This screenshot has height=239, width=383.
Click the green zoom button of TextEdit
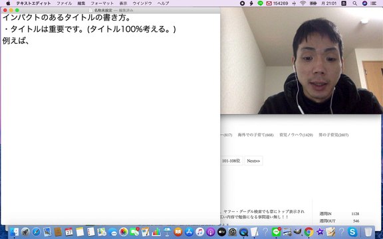(17, 10)
